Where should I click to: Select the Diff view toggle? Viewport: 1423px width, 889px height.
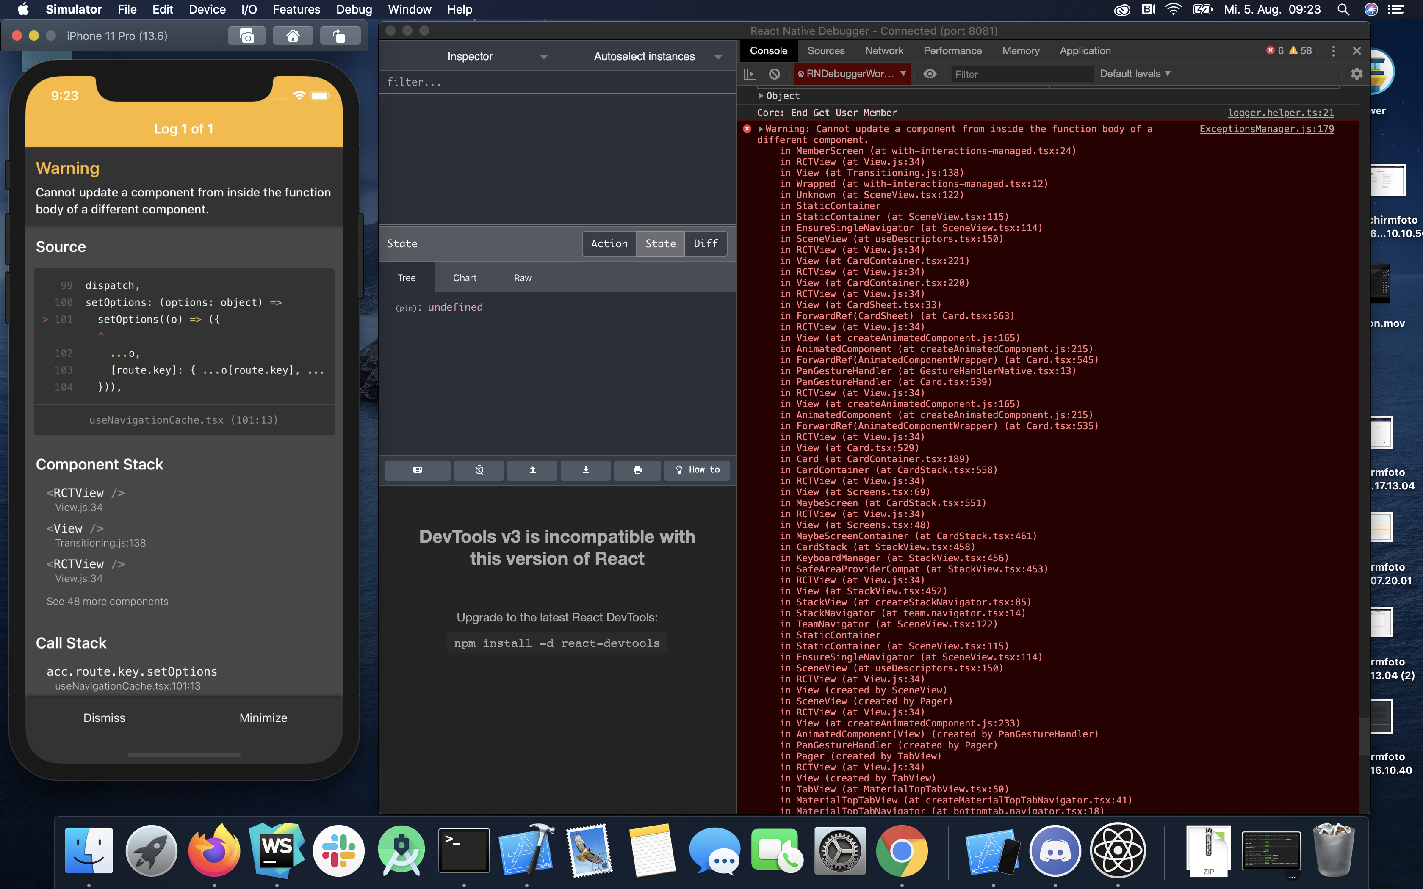[706, 244]
